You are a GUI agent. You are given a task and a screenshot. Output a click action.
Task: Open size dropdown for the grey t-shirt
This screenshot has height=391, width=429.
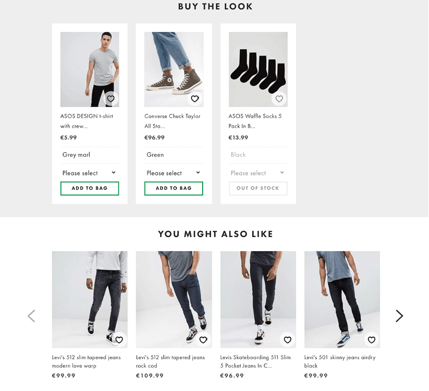coord(89,173)
